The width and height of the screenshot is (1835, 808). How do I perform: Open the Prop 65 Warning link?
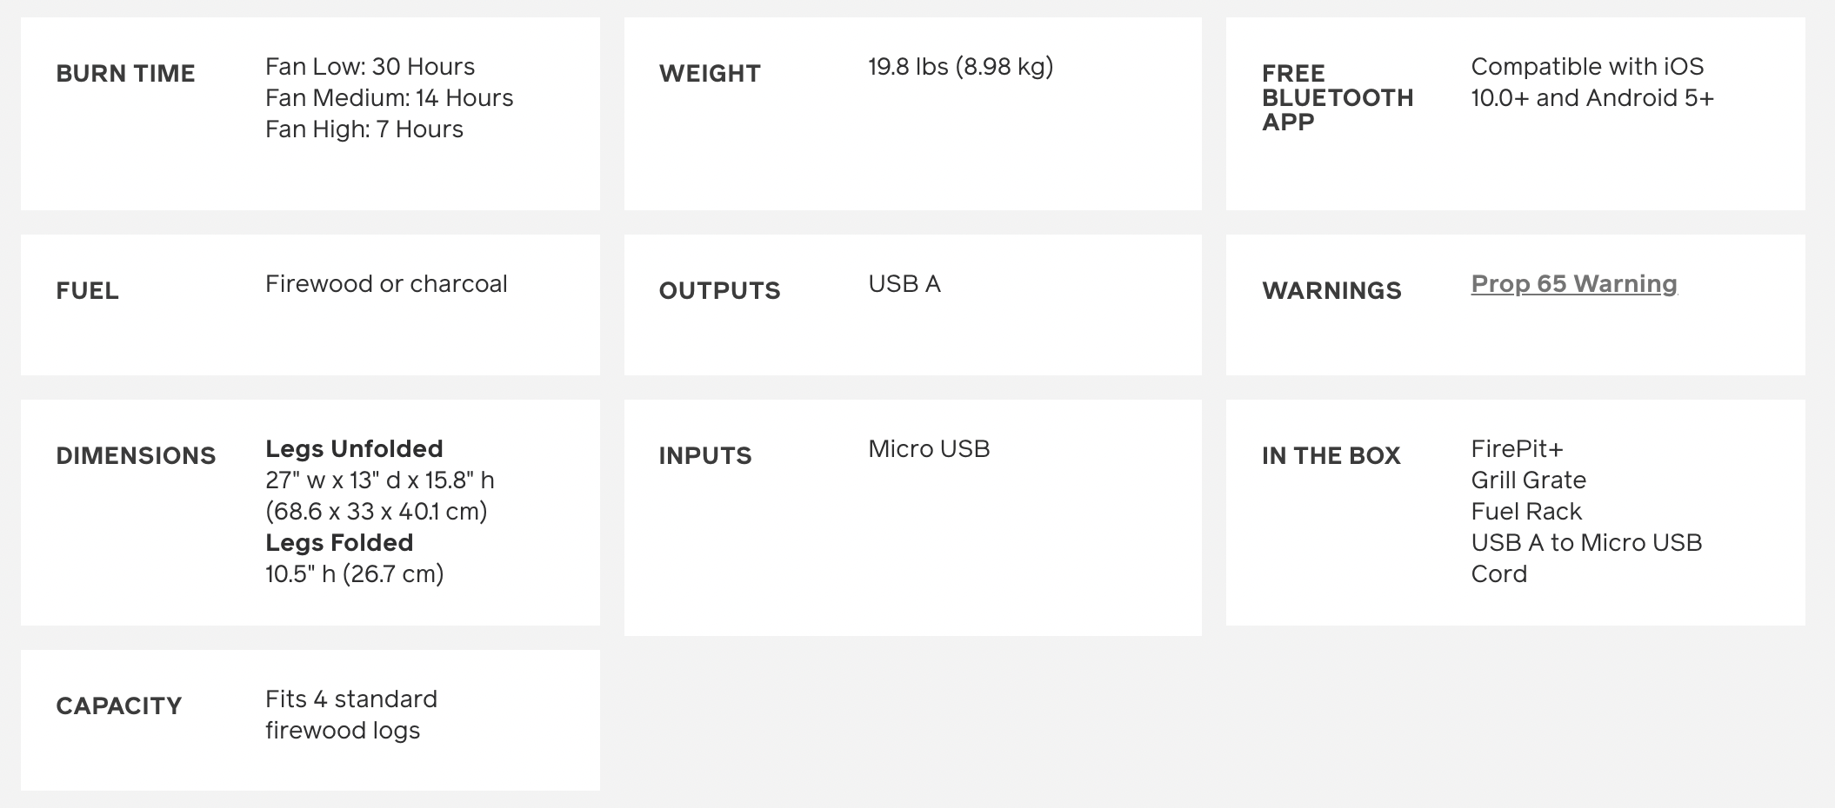1573,284
